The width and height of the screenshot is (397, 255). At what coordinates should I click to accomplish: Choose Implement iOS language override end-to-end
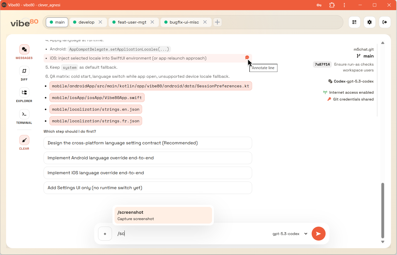pyautogui.click(x=148, y=173)
